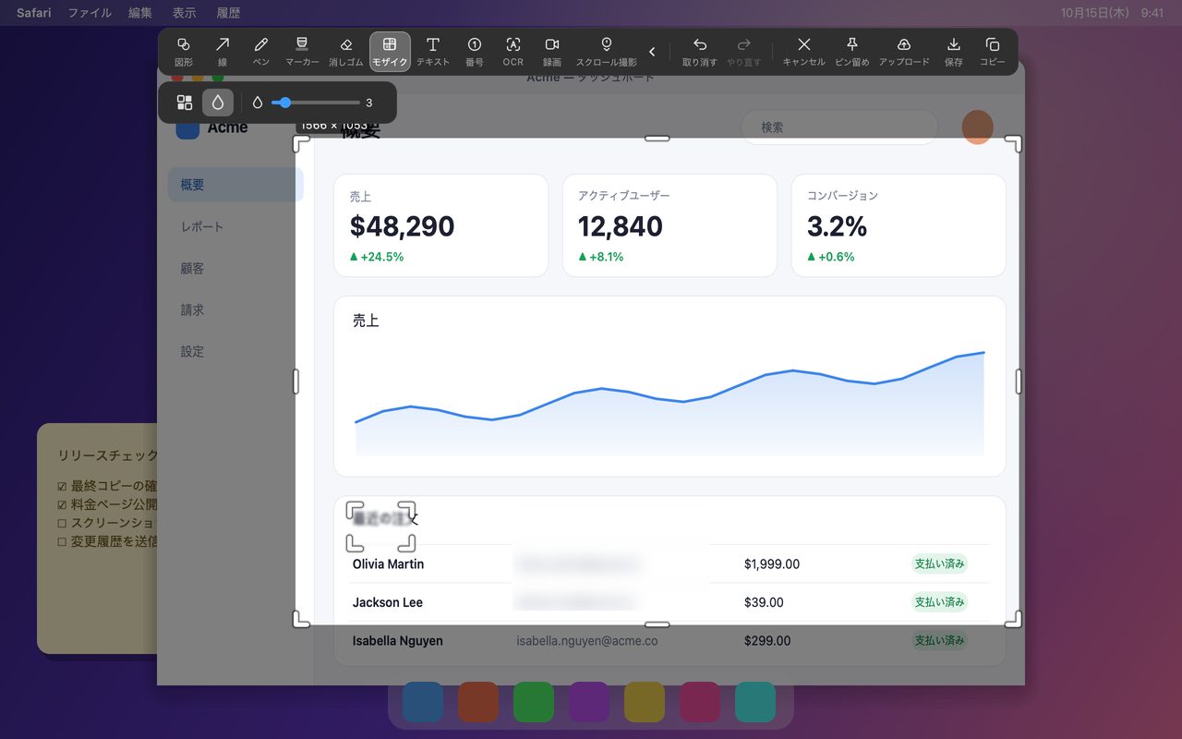The image size is (1182, 739).
Task: Click the 検索 search field
Action: pos(839,127)
